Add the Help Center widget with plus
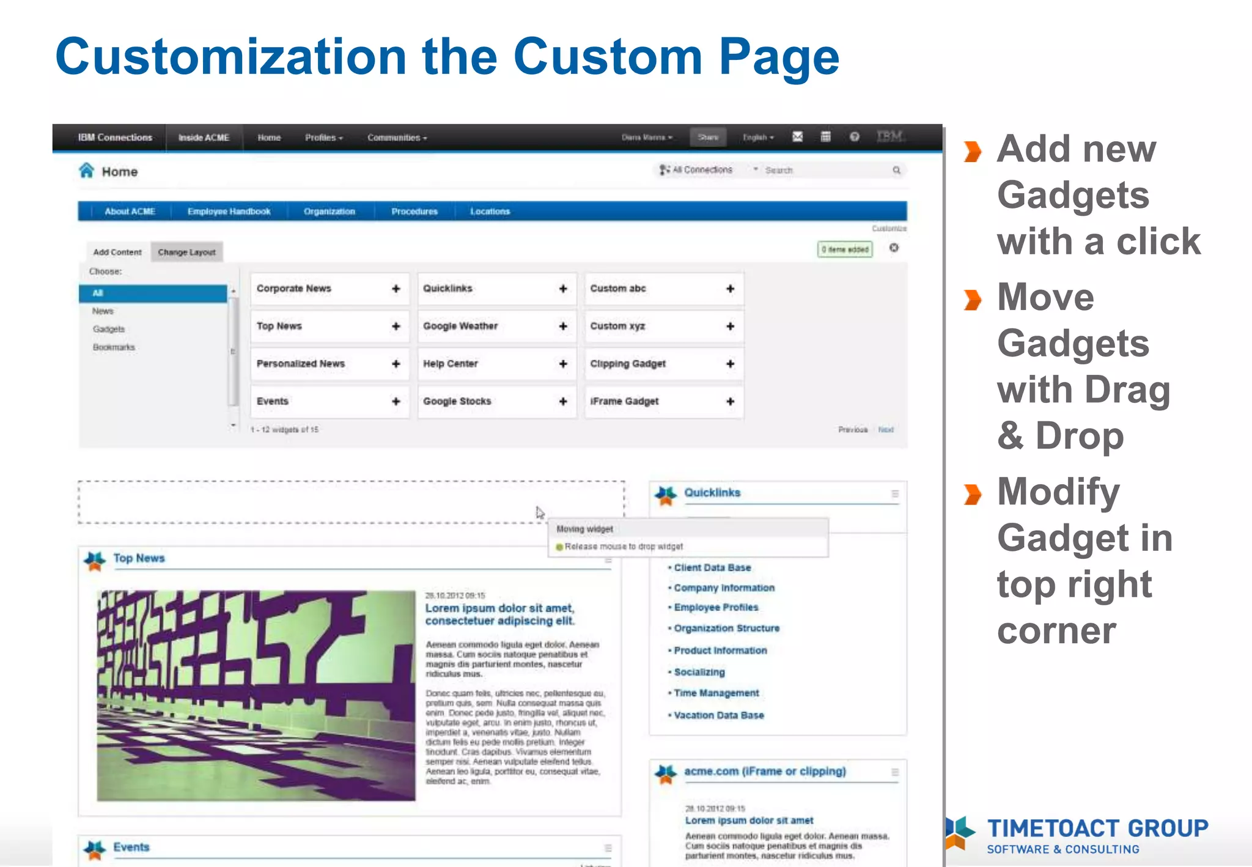This screenshot has width=1252, height=867. (x=563, y=364)
